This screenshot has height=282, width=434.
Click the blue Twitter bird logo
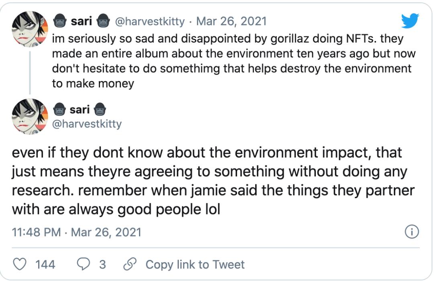click(410, 20)
